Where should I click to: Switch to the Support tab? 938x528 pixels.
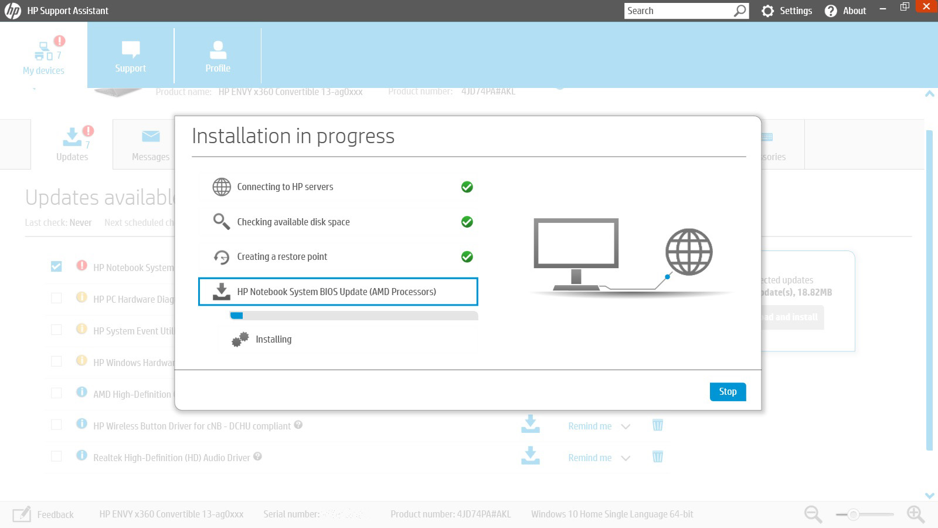130,56
